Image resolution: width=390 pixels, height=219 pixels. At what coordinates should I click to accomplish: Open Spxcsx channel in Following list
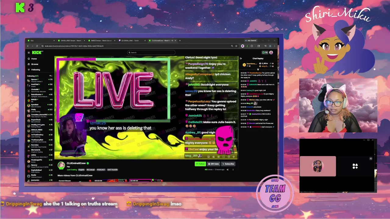click(x=40, y=80)
